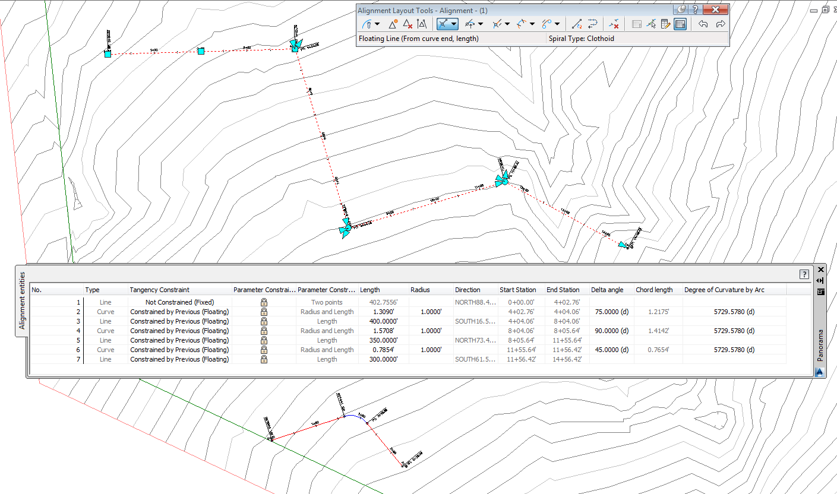This screenshot has height=494, width=837.
Task: Pin the Alignment Layout Tools toolbar
Action: (681, 9)
